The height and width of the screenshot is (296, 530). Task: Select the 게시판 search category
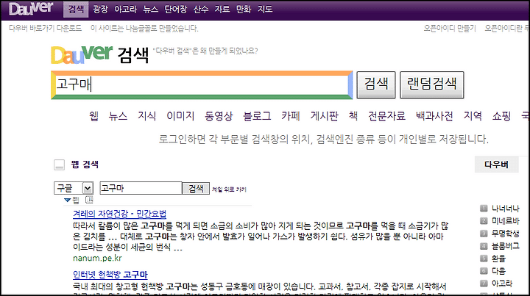tap(324, 116)
